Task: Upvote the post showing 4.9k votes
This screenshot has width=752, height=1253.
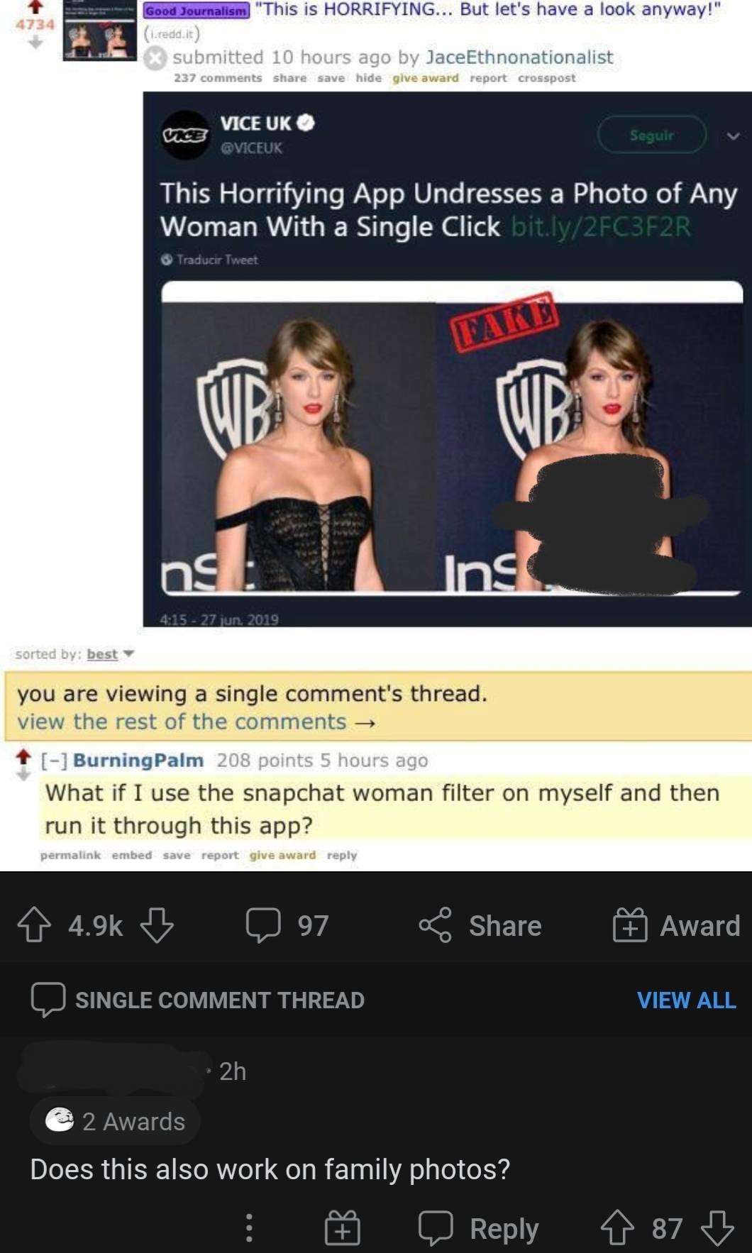Action: point(33,925)
